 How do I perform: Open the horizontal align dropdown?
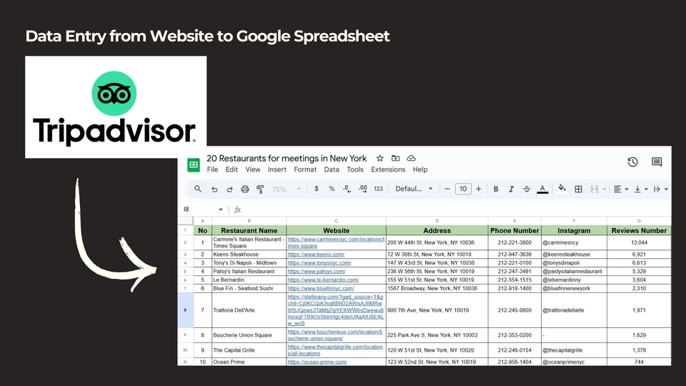pyautogui.click(x=621, y=189)
